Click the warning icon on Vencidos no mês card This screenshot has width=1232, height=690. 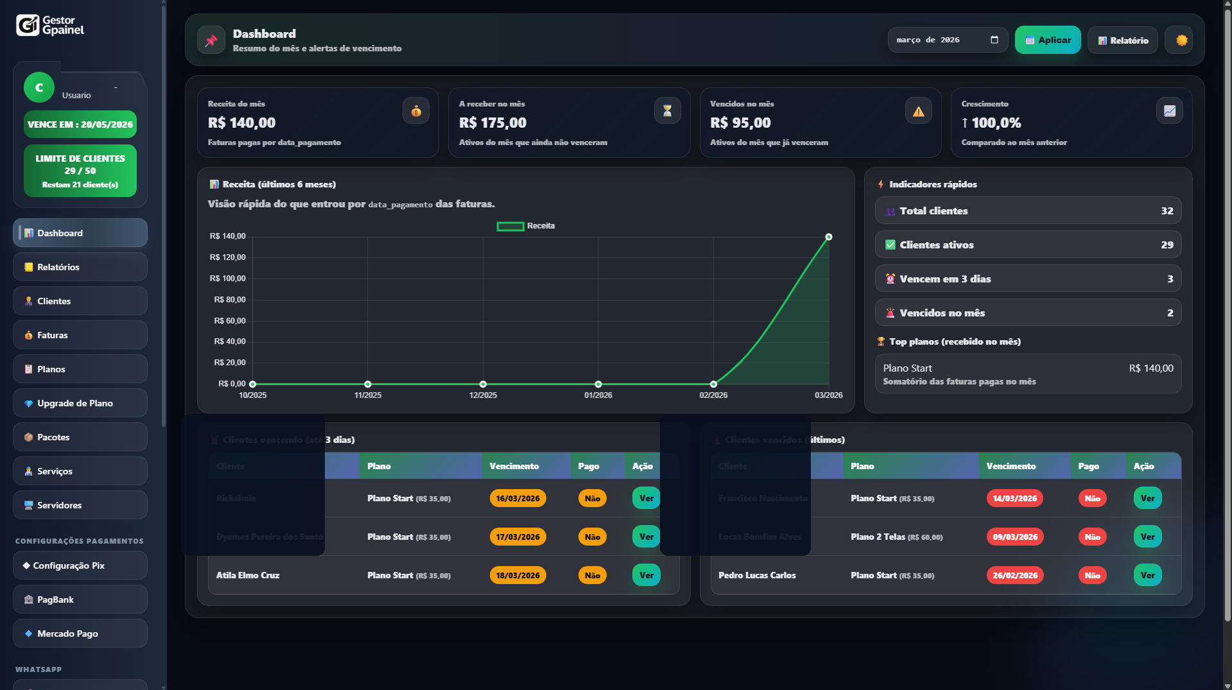[x=918, y=110]
